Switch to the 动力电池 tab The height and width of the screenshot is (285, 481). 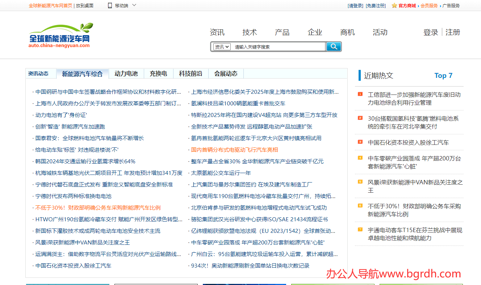126,74
